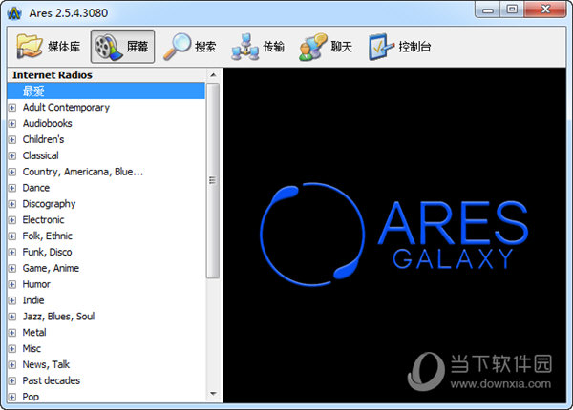
Task: Expand the Misc plus box
Action: coord(12,348)
